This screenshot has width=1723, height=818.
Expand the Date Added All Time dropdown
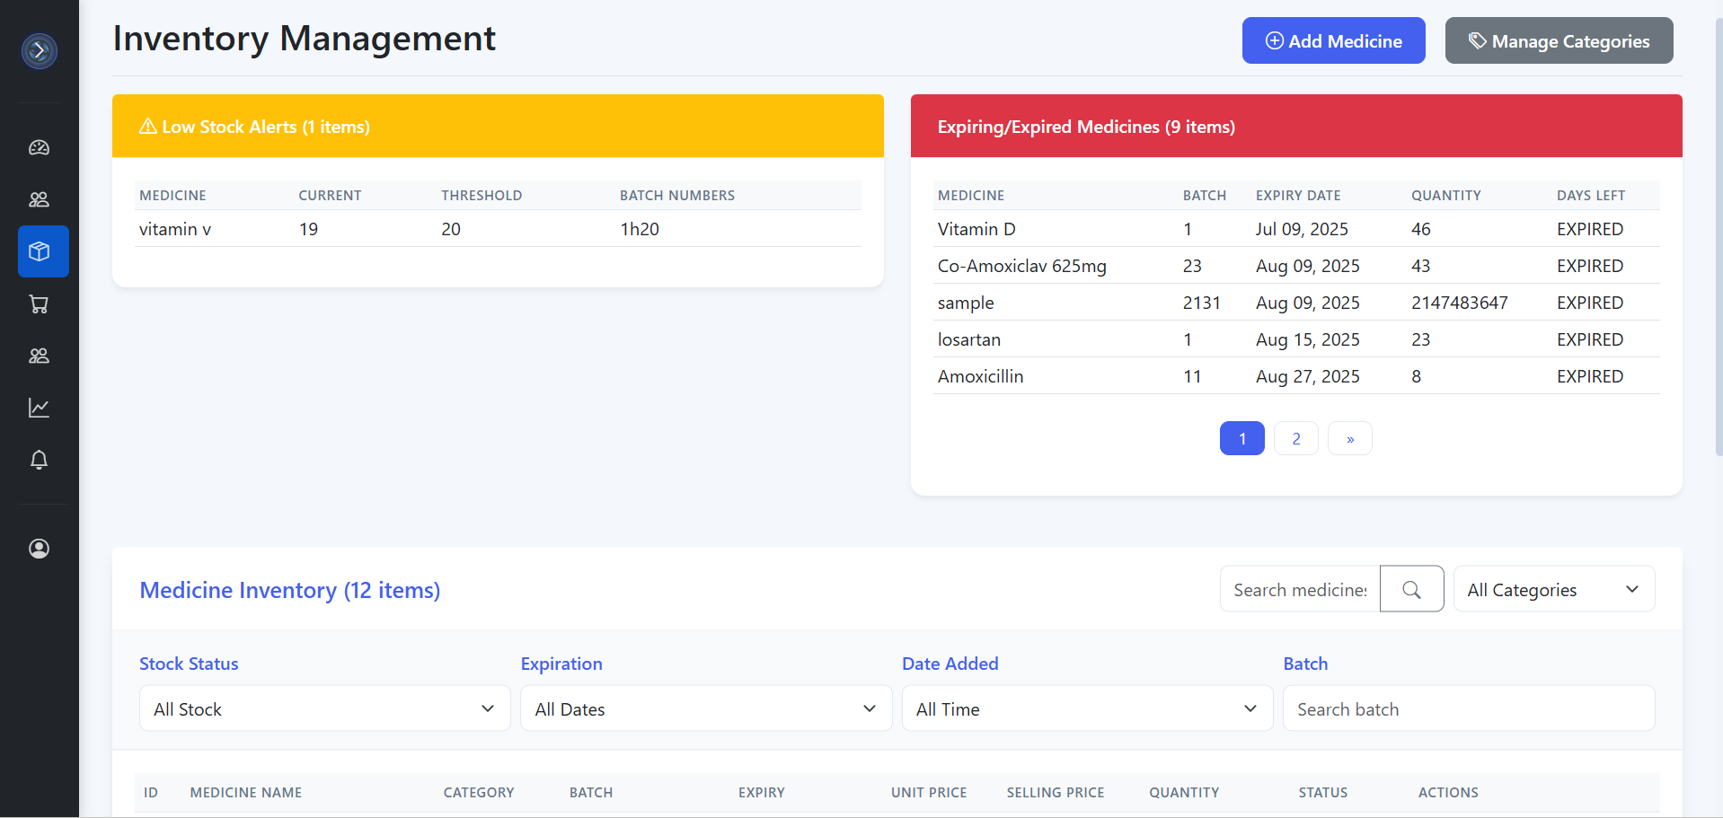(1086, 708)
